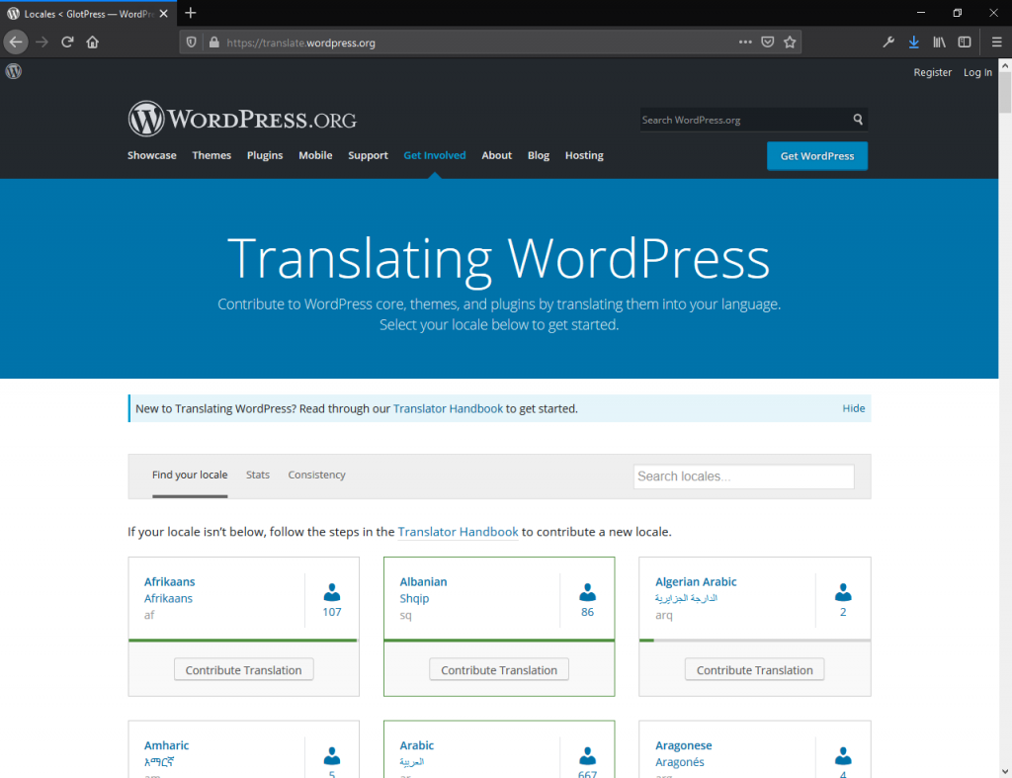Click the Log In link

(977, 72)
